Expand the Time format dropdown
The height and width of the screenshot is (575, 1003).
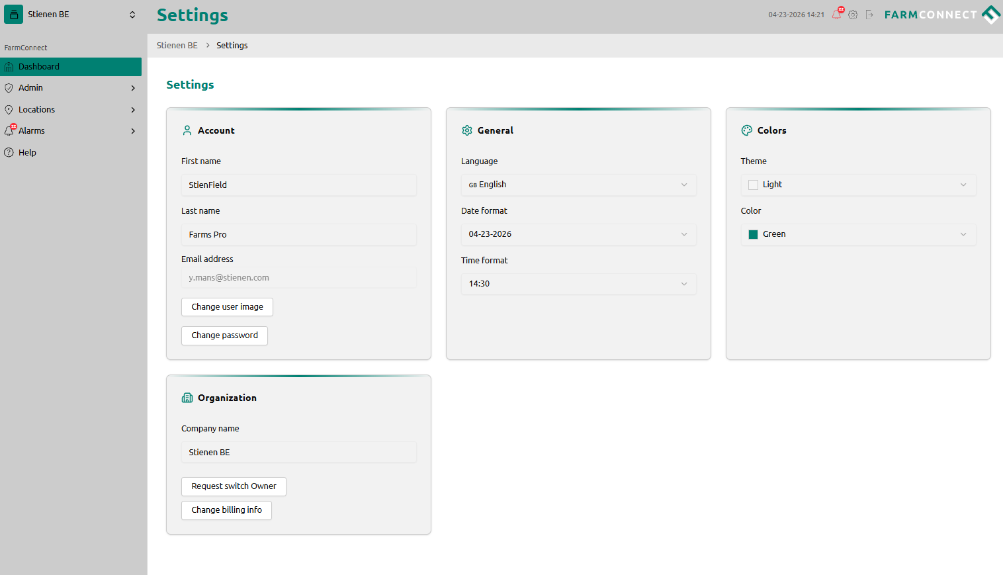pyautogui.click(x=578, y=284)
